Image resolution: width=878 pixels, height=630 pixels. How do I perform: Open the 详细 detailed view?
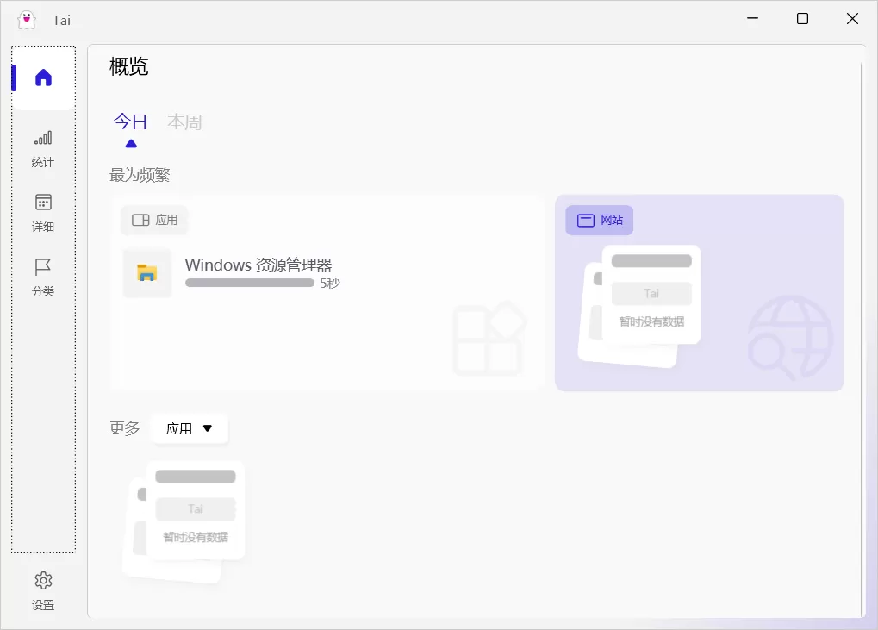pyautogui.click(x=42, y=211)
